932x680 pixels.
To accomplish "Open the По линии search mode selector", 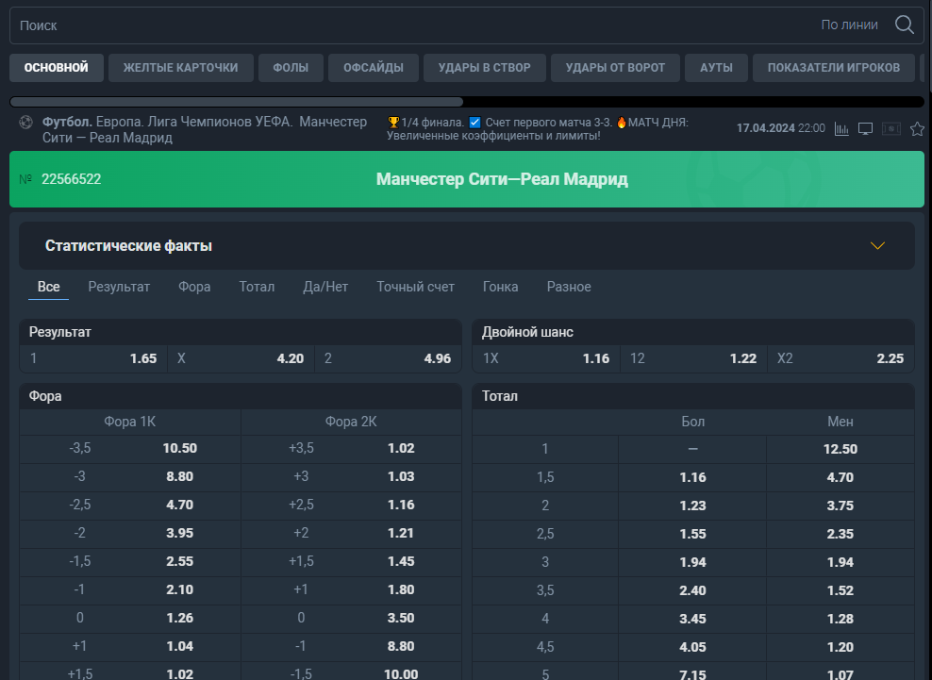I will coord(849,25).
